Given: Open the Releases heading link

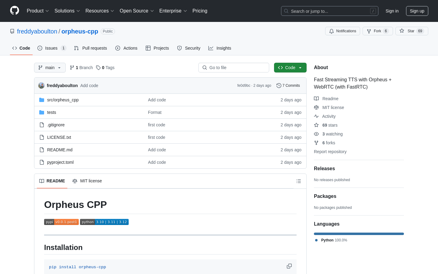Looking at the screenshot, I should (324, 168).
